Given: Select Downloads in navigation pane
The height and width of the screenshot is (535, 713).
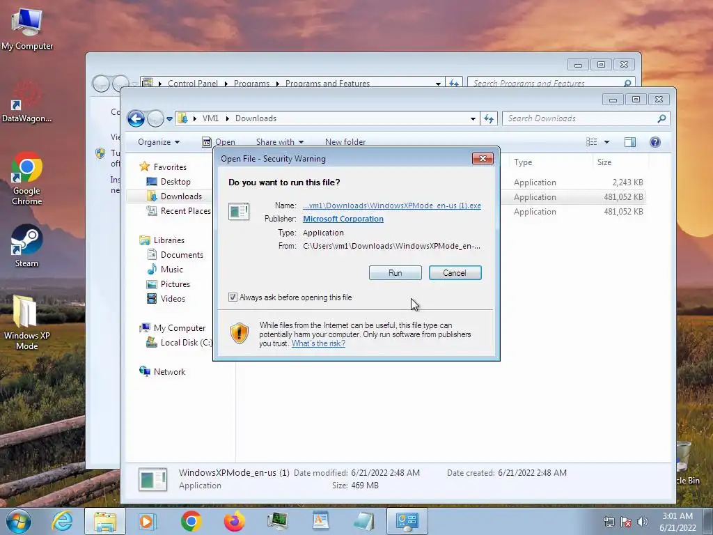Looking at the screenshot, I should [180, 196].
